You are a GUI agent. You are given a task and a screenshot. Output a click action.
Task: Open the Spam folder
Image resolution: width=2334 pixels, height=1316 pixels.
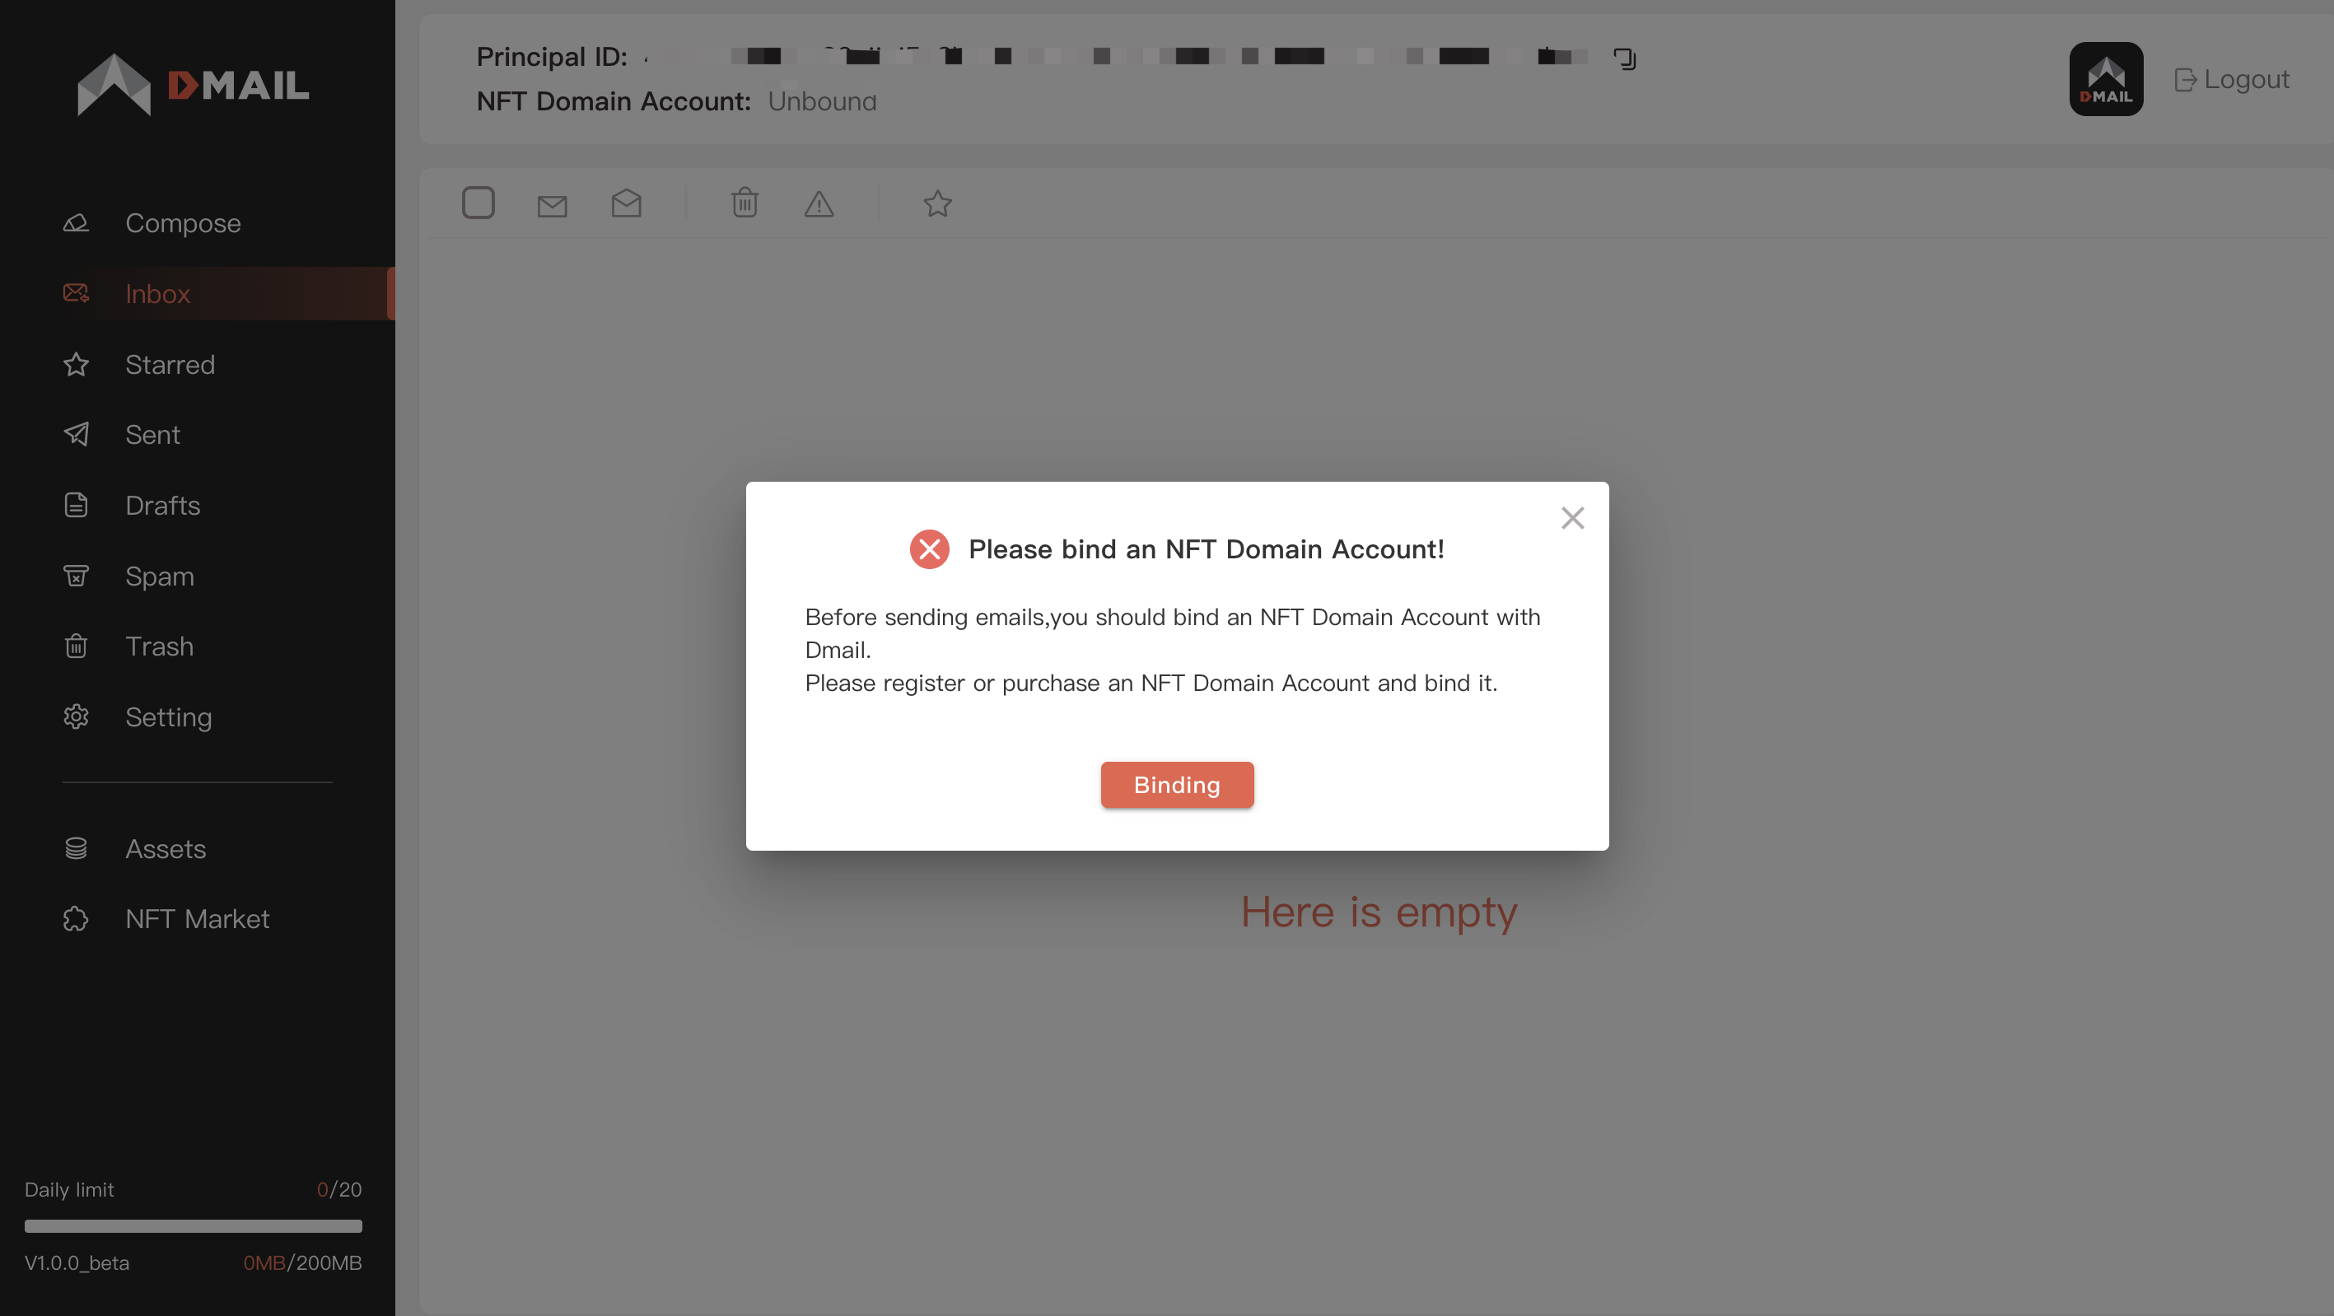[x=198, y=576]
